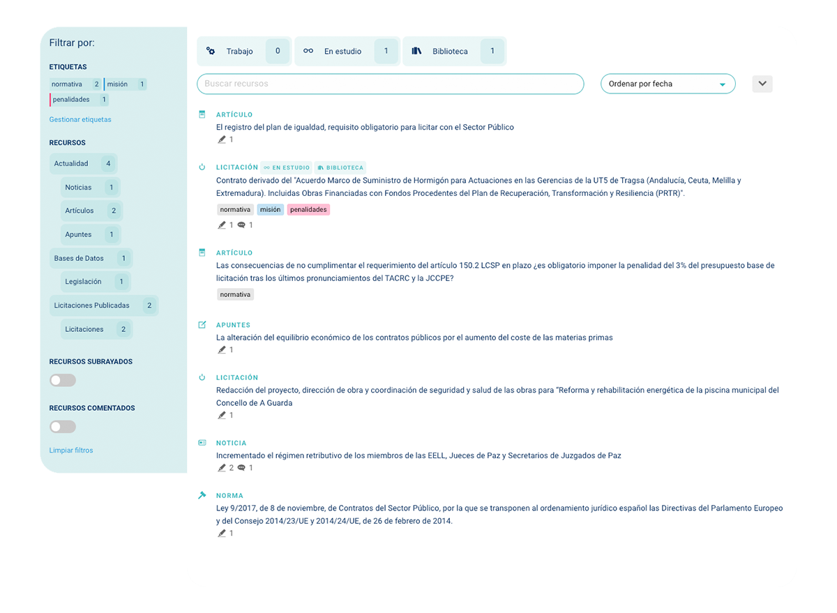Click the gavel icon beside Norma Ley 9/2017
Image resolution: width=837 pixels, height=613 pixels.
[x=202, y=495]
